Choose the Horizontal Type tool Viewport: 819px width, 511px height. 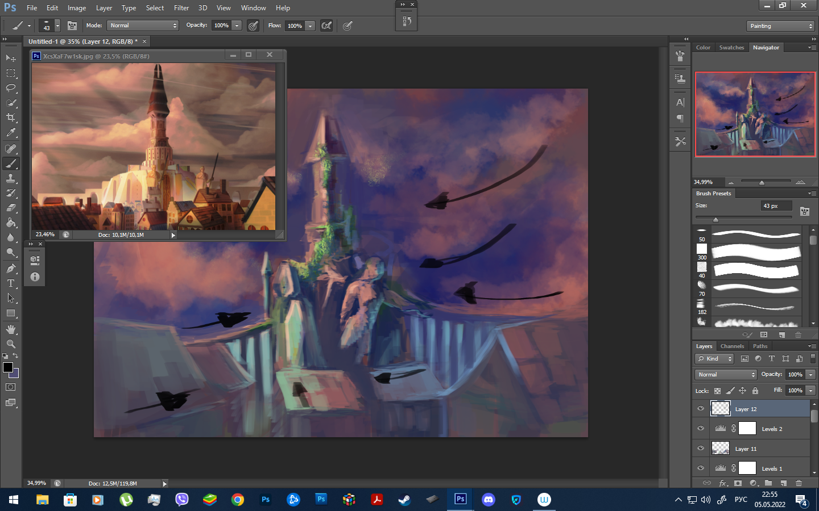(11, 283)
